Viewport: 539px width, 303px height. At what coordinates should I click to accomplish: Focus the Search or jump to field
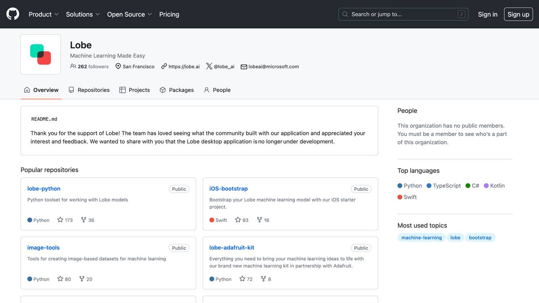[x=403, y=14]
